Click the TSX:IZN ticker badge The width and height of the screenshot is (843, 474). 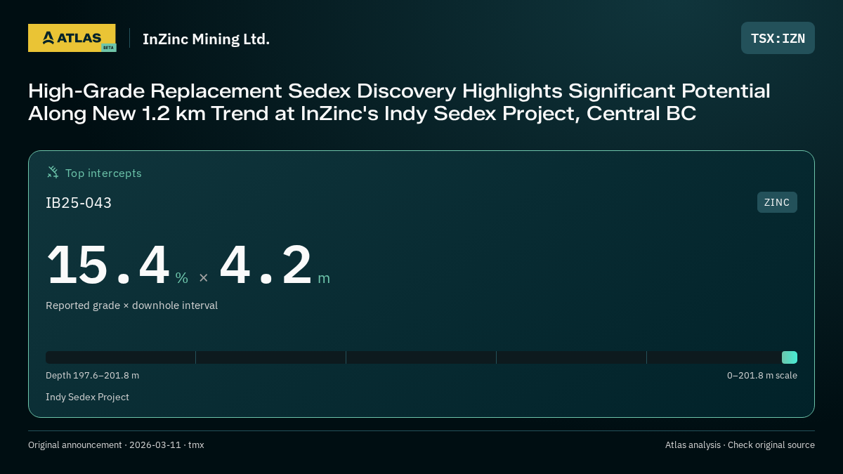click(x=778, y=38)
